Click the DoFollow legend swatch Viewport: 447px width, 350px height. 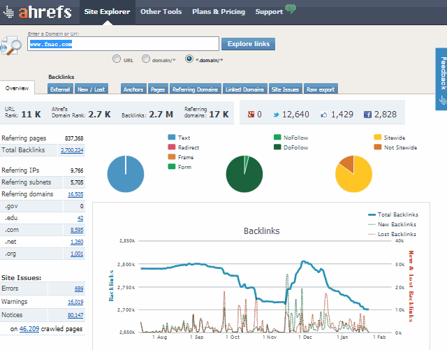coord(277,147)
